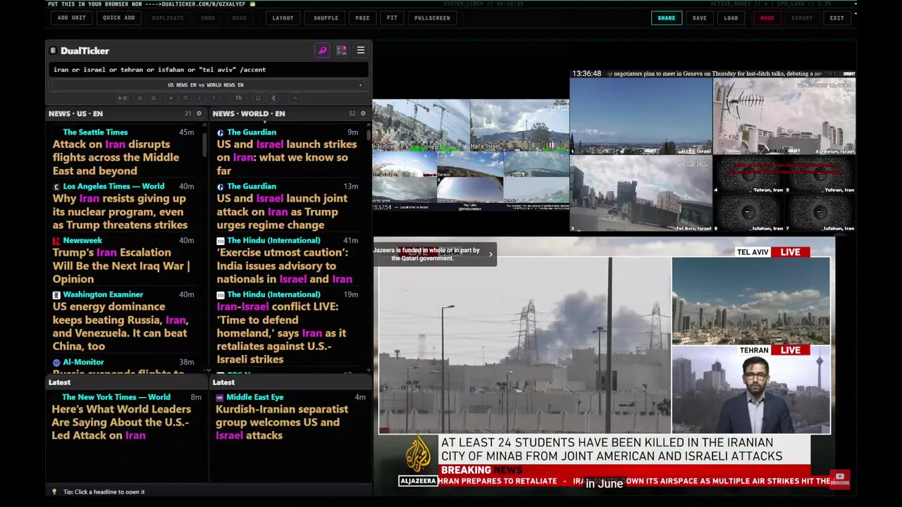
Task: Open Middle East Eye Kurdish-Iranian headline
Action: 282,423
